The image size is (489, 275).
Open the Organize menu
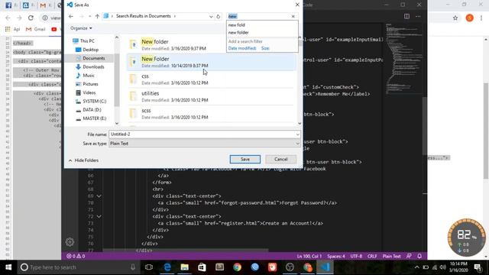tap(81, 28)
